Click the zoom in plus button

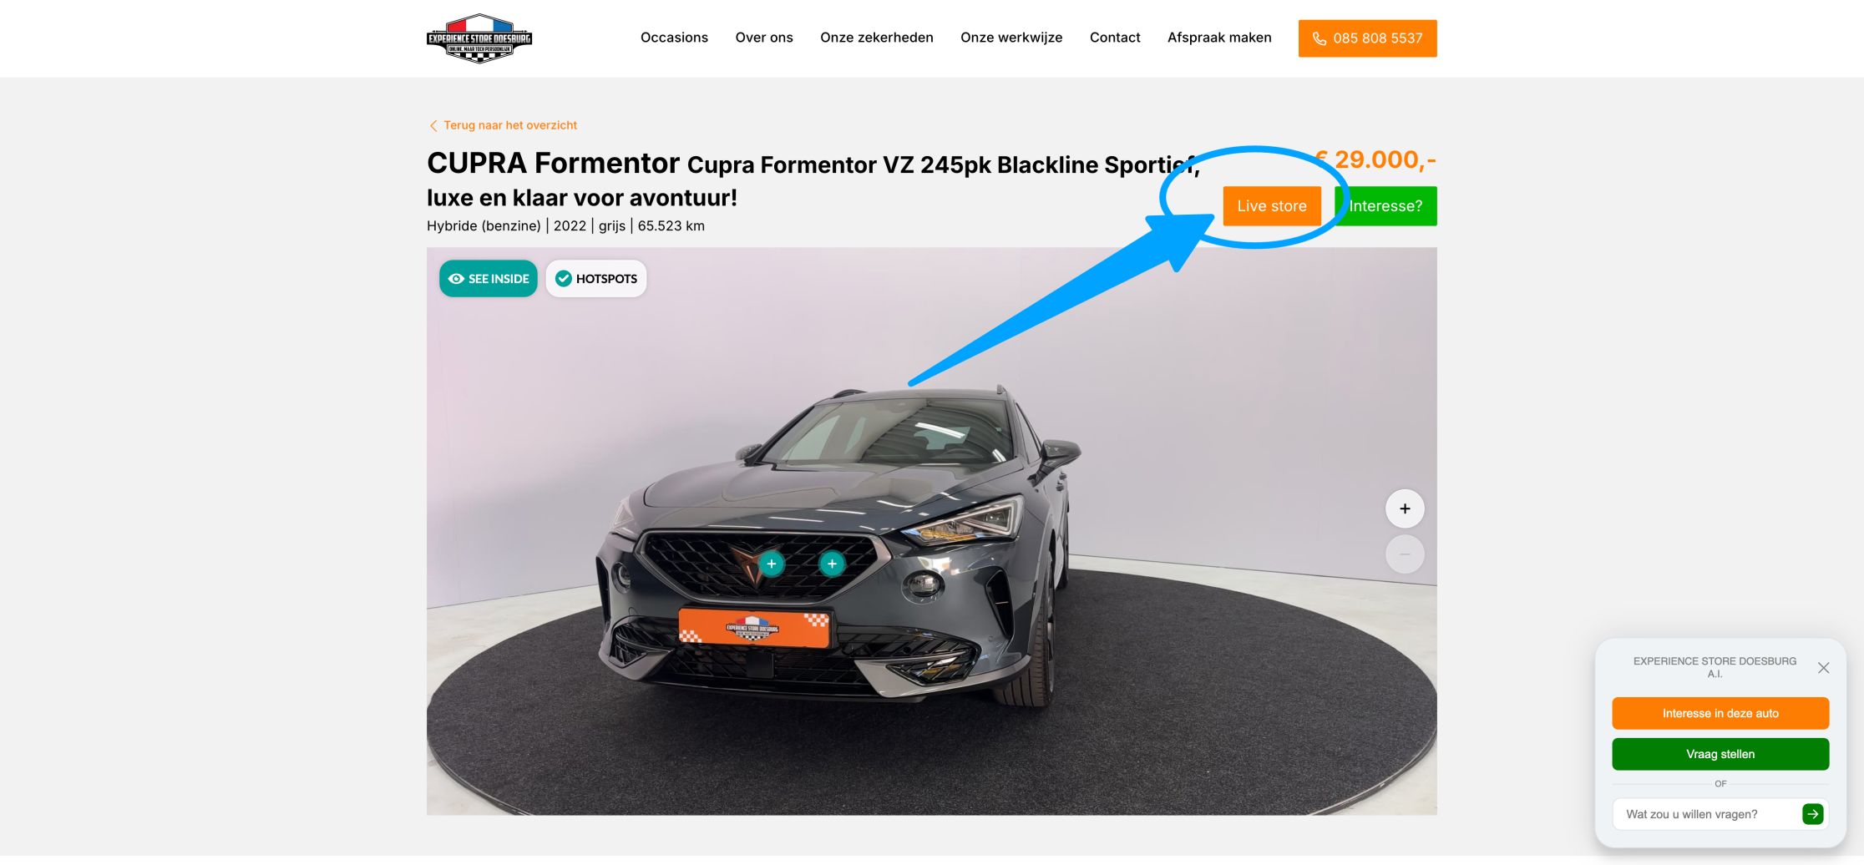1405,508
